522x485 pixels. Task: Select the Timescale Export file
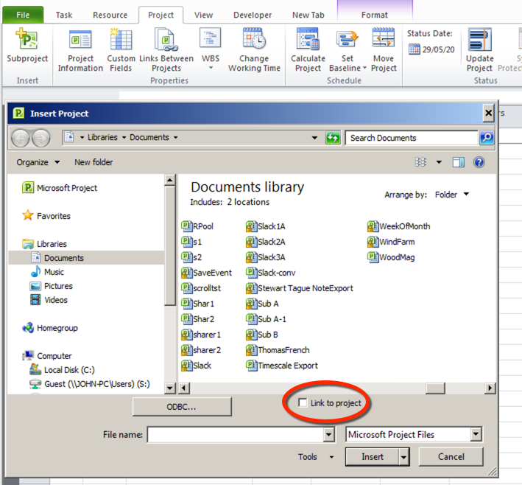pyautogui.click(x=282, y=366)
